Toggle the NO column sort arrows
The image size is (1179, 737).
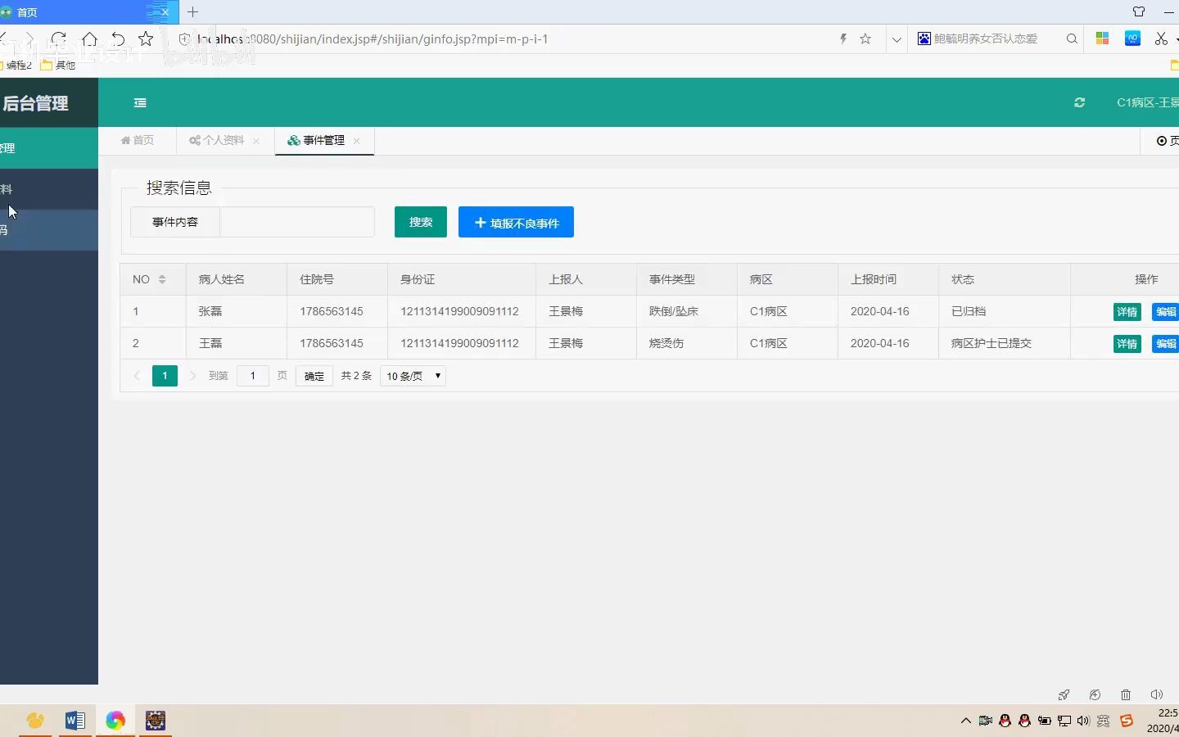click(161, 279)
